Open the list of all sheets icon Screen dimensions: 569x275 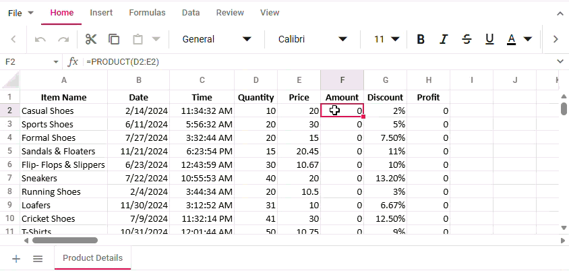point(38,259)
